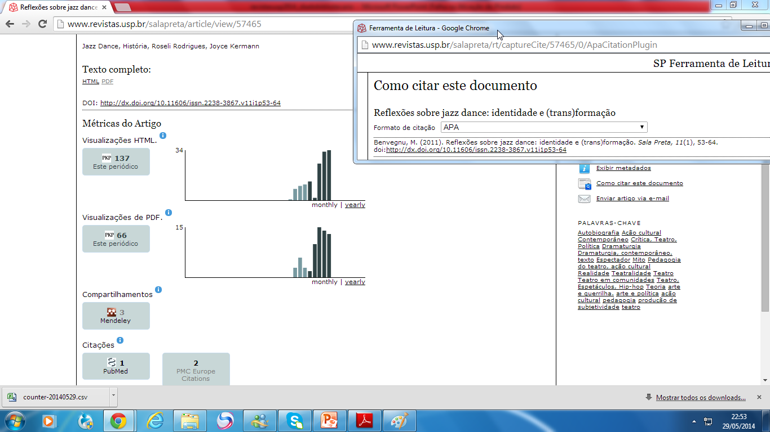Click the envelope email icon

[585, 199]
